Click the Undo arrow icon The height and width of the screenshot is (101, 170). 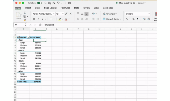58,3
